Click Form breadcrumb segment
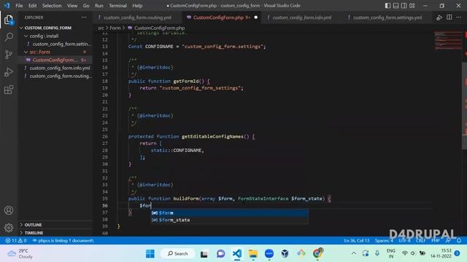This screenshot has height=262, width=467. click(x=115, y=28)
